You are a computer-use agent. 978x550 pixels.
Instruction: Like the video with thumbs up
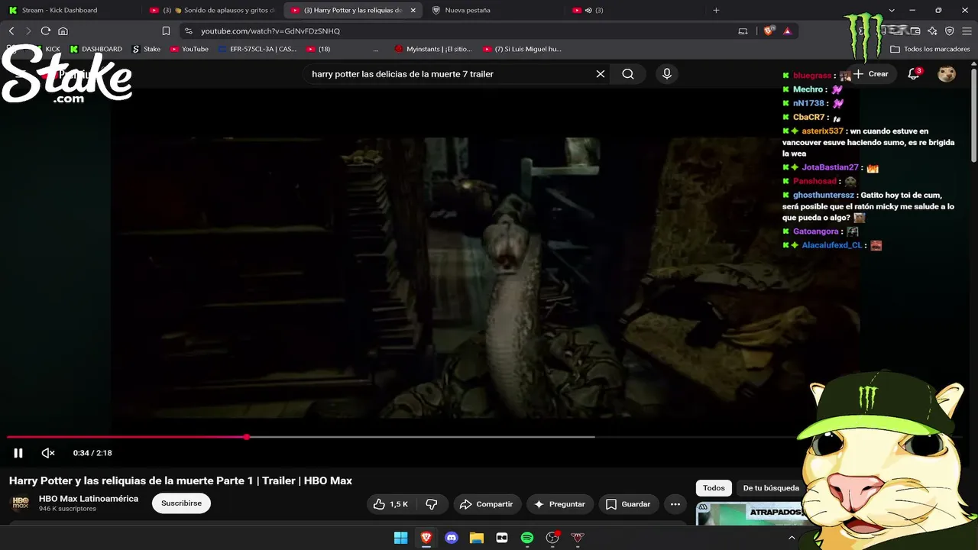pyautogui.click(x=390, y=504)
